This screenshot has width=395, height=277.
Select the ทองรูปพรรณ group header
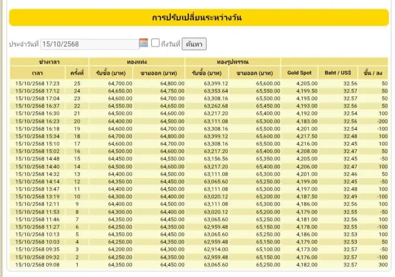pos(233,62)
